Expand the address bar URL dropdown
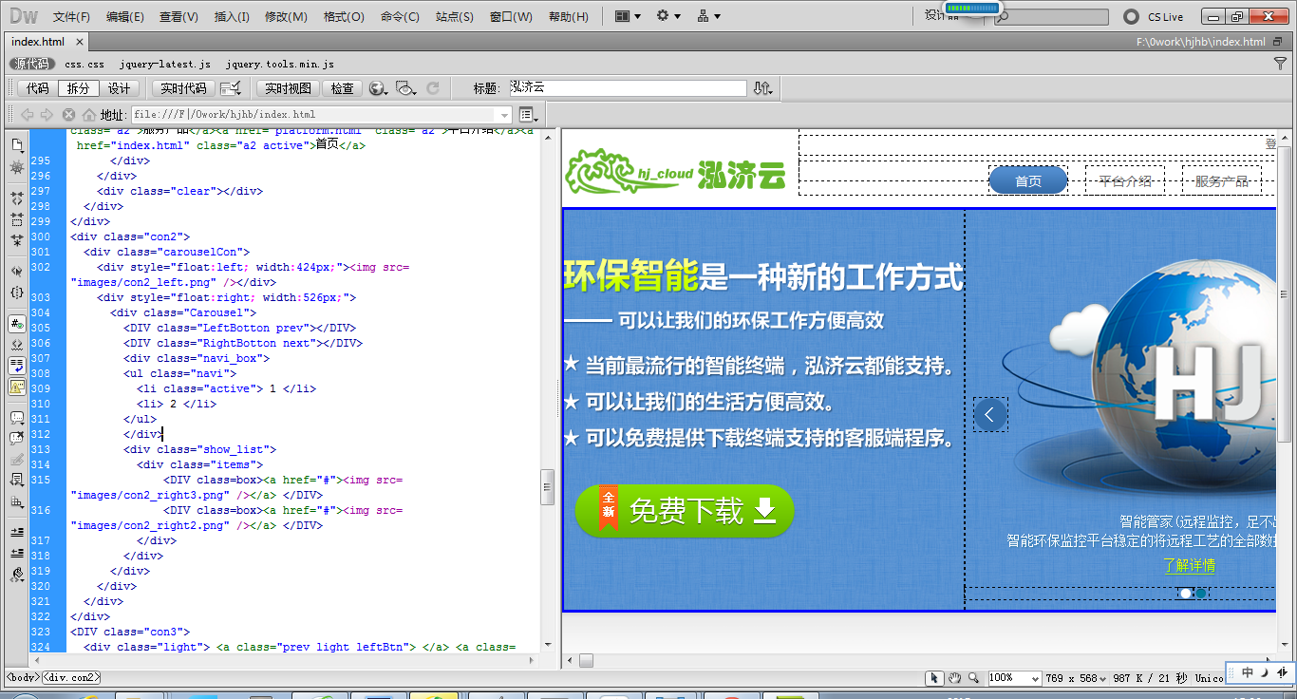The height and width of the screenshot is (699, 1297). point(503,115)
